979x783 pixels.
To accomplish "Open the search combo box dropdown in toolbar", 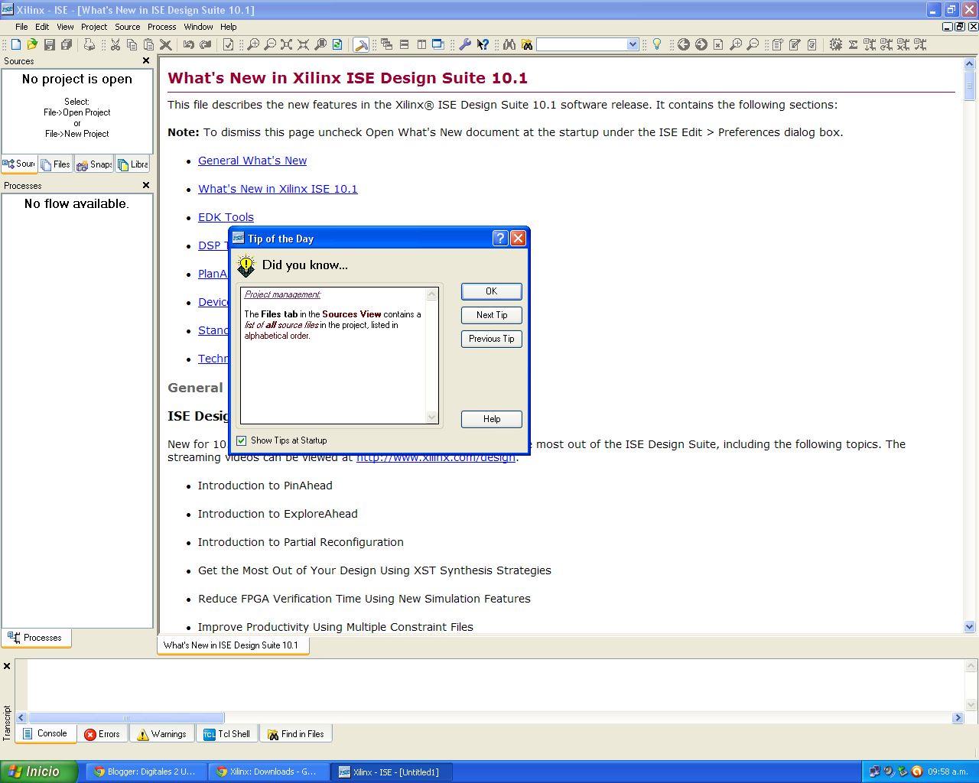I will 633,44.
